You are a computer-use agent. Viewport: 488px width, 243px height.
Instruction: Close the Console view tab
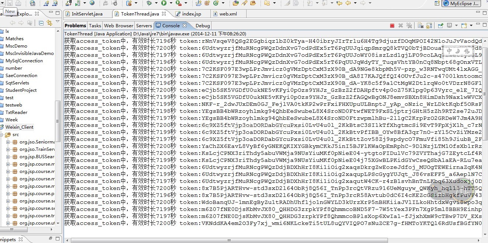(x=185, y=25)
